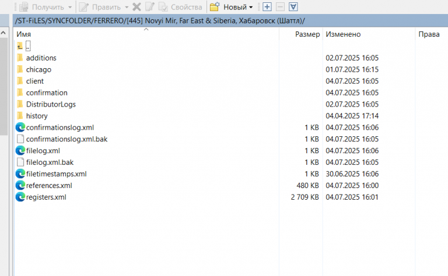Click Edge icon of filelog.xml
Viewport: 448px width, 276px height.
tap(20, 151)
